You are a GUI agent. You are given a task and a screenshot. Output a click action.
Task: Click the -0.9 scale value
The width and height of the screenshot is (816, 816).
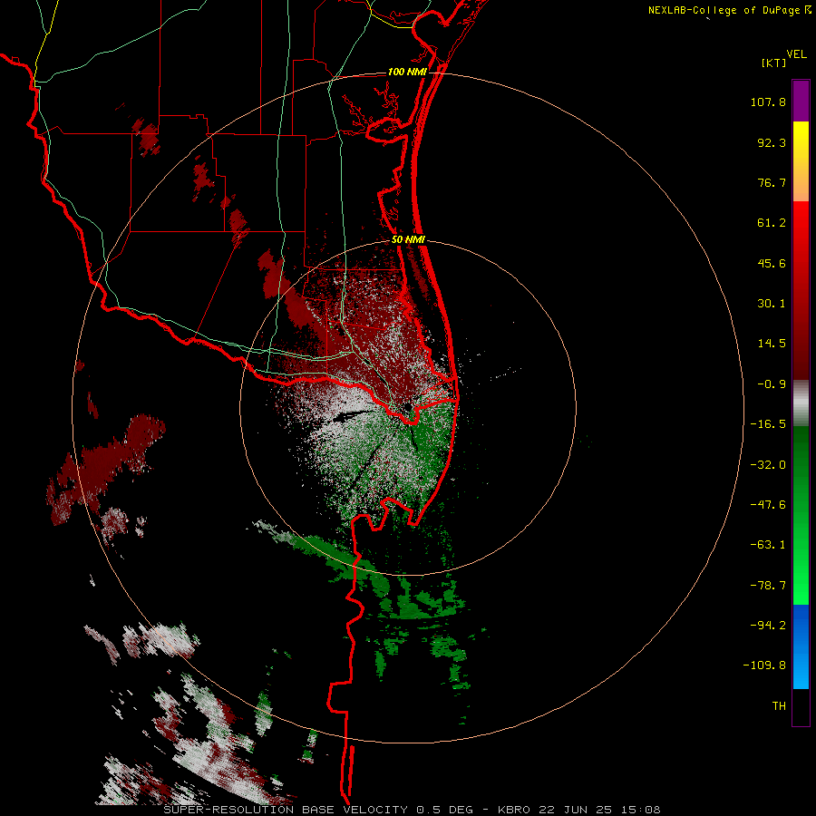coord(772,384)
